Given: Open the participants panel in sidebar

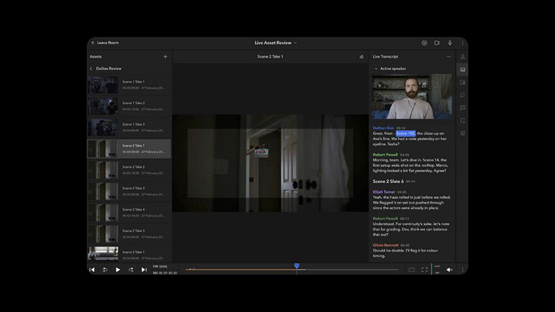Looking at the screenshot, I should pyautogui.click(x=462, y=57).
